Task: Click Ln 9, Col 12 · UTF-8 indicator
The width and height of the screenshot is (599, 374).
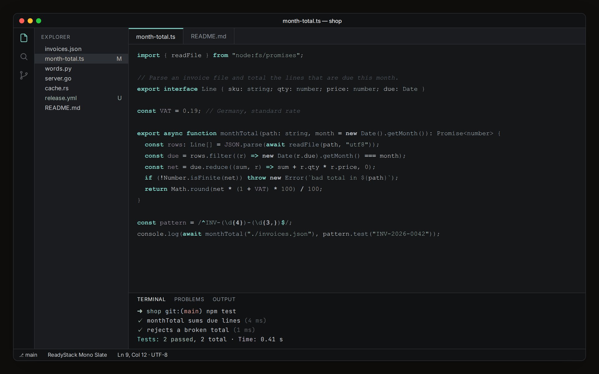Action: (142, 355)
